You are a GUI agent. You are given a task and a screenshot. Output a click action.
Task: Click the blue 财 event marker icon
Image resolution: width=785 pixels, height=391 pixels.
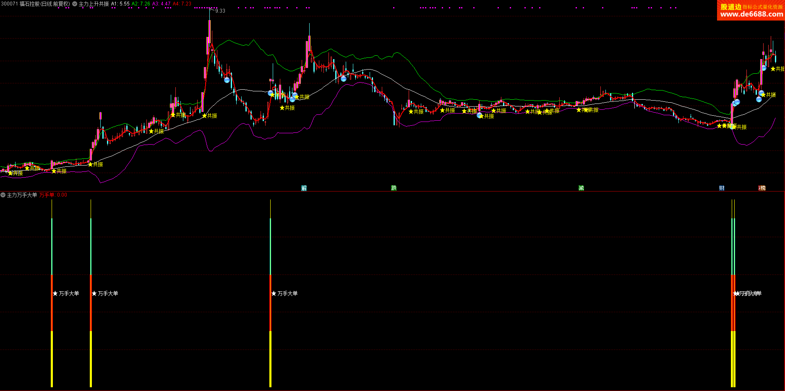[x=722, y=188]
